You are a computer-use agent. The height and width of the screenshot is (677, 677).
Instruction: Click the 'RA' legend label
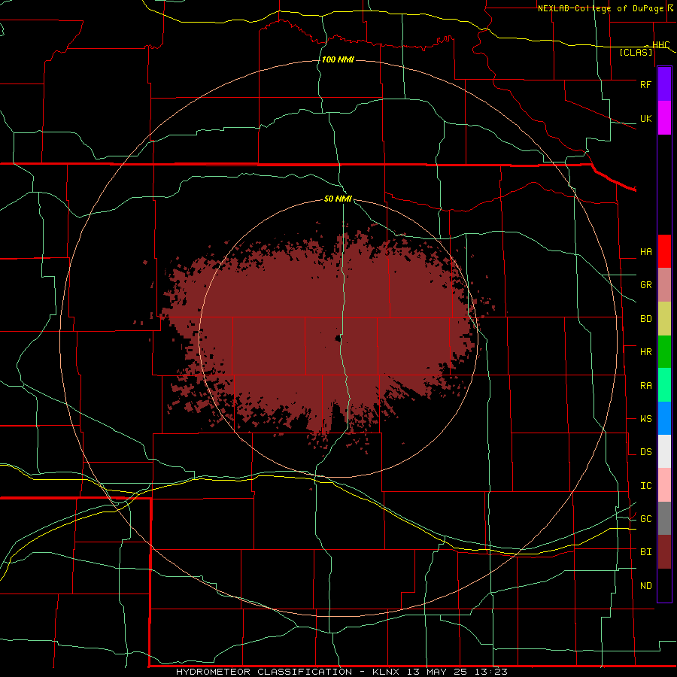(x=645, y=386)
